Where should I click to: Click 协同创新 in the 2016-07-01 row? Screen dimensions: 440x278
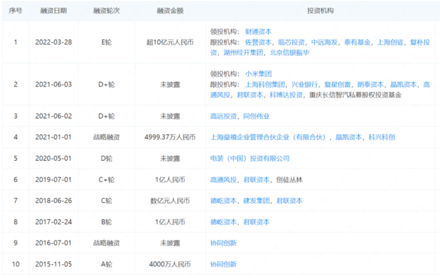pyautogui.click(x=223, y=243)
